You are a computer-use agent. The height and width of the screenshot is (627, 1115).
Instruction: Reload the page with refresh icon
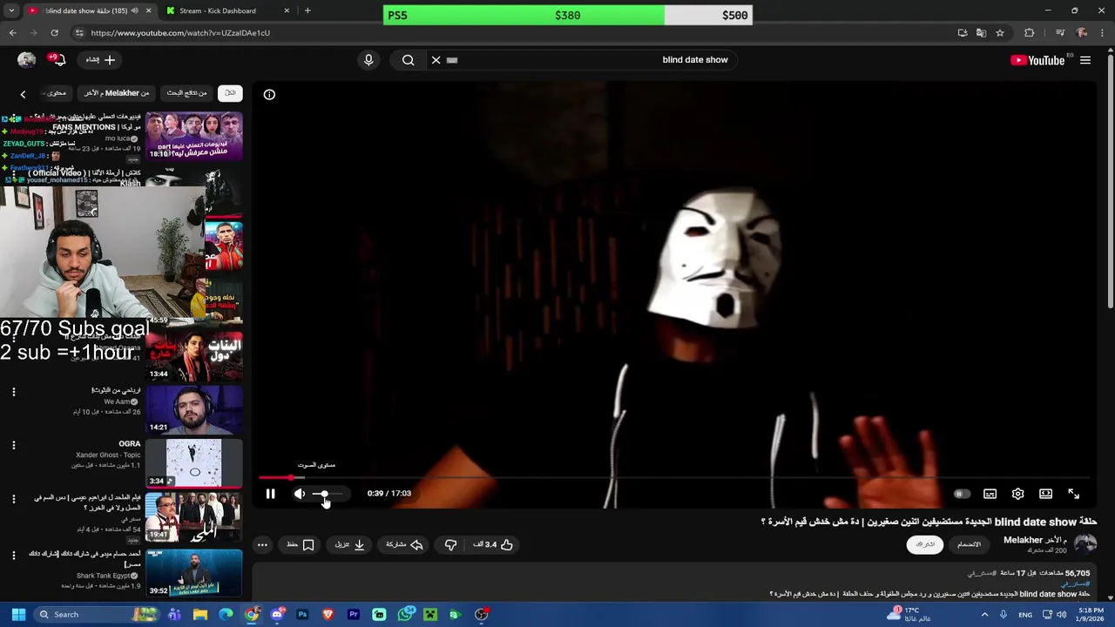coord(54,33)
